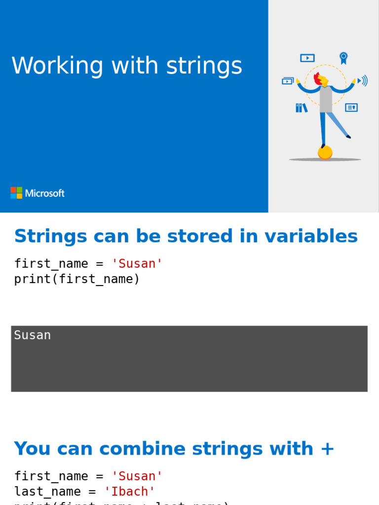This screenshot has width=379, height=505.
Task: Click the 'Susan' output text in console
Action: tap(33, 335)
